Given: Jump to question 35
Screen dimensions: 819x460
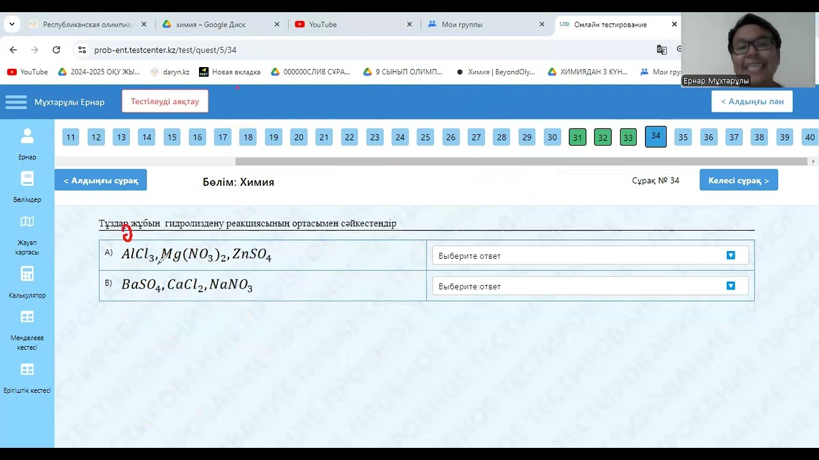Looking at the screenshot, I should pyautogui.click(x=683, y=137).
